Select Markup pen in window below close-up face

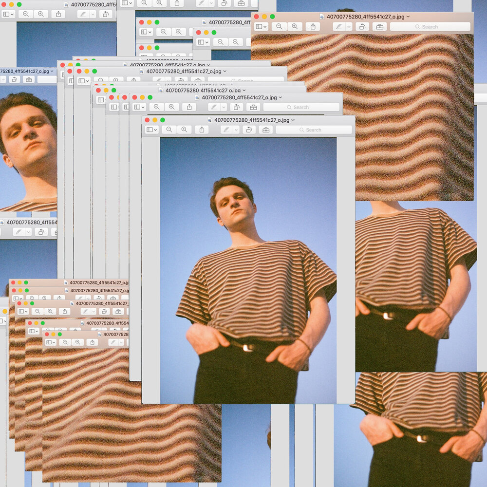pos(19,232)
